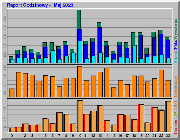Click the 140 value on Lokalizacje axis

point(5,68)
